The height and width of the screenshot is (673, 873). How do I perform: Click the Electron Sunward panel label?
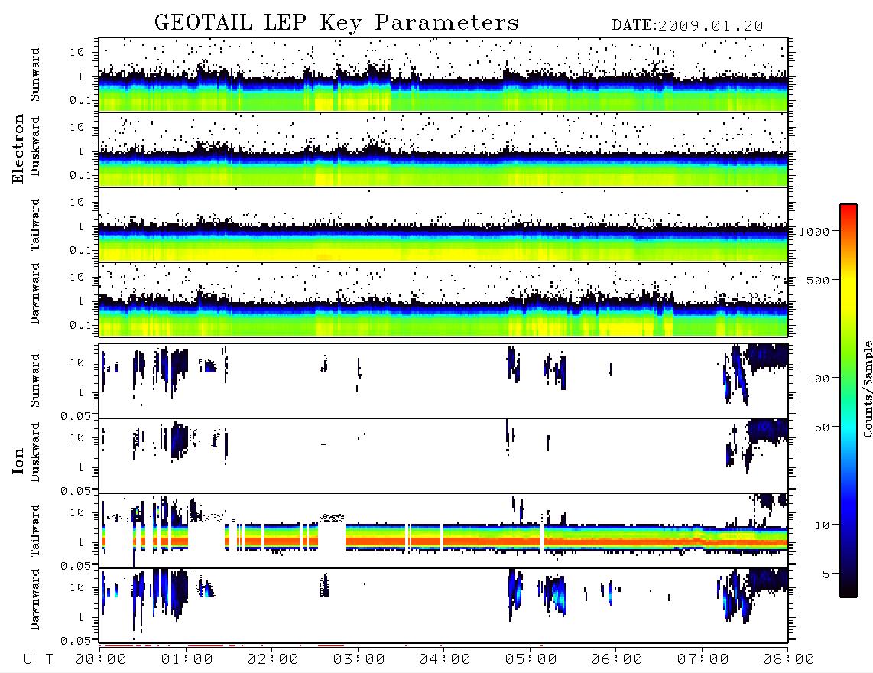pyautogui.click(x=35, y=75)
